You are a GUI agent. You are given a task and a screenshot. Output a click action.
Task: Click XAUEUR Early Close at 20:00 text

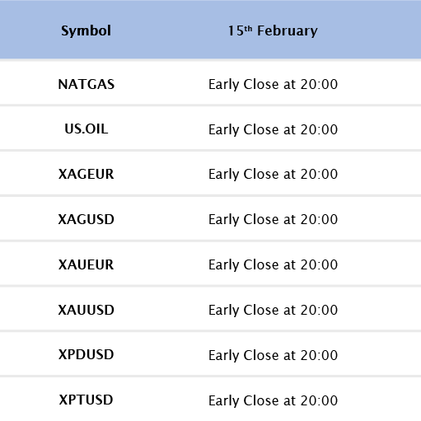coord(273,264)
